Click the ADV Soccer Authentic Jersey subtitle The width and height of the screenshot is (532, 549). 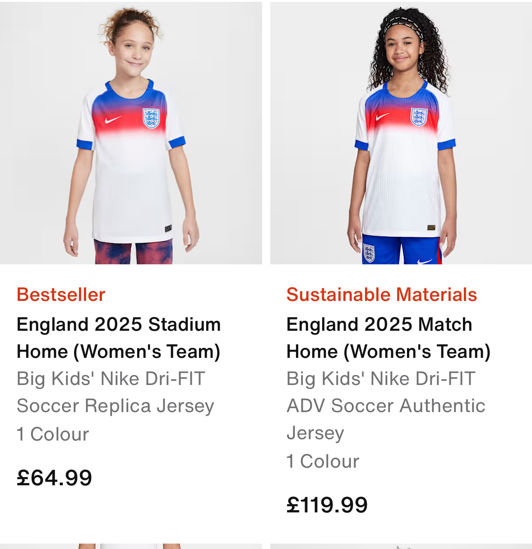[386, 405]
